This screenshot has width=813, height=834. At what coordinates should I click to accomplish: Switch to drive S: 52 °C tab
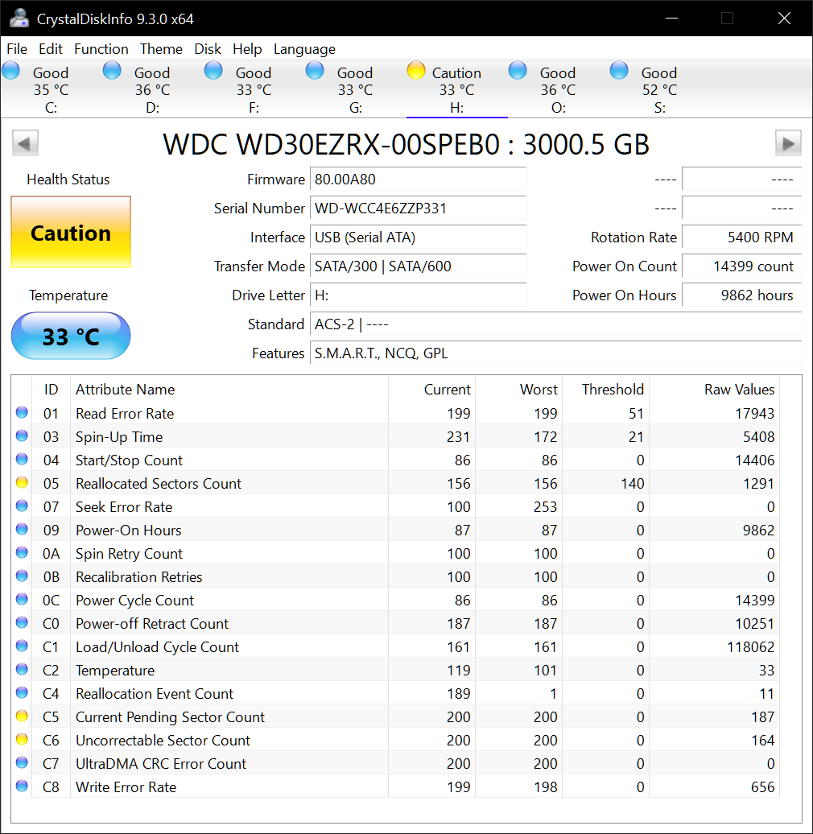point(660,89)
